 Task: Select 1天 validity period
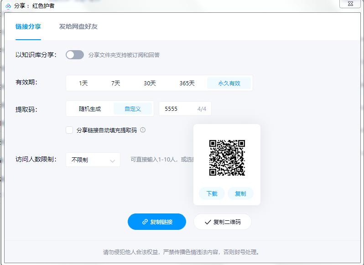coord(83,83)
